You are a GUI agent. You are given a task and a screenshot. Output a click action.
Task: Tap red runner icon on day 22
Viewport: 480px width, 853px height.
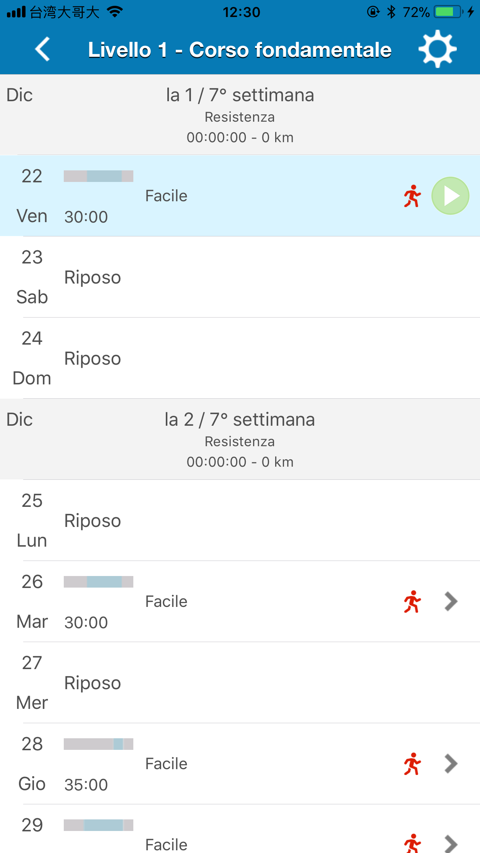point(412,196)
